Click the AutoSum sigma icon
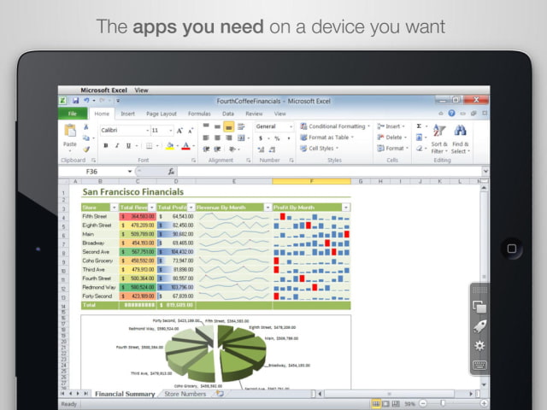The width and height of the screenshot is (547, 410). [x=419, y=126]
